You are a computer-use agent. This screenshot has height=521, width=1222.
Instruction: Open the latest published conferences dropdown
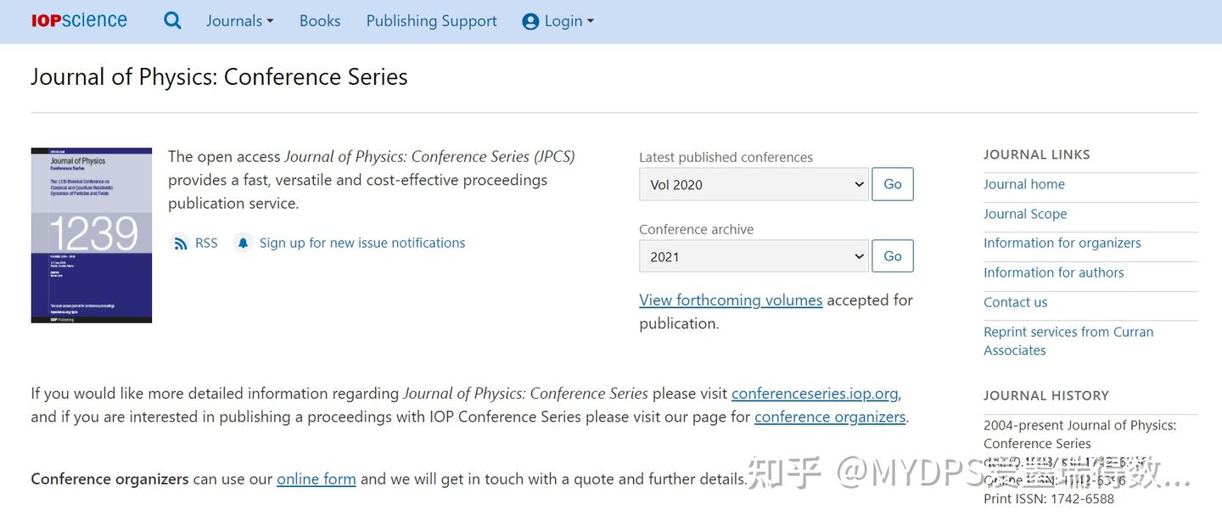[753, 184]
